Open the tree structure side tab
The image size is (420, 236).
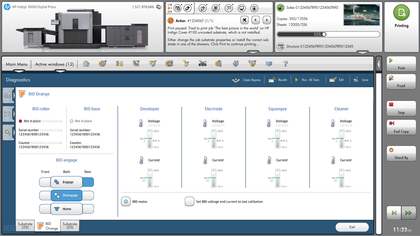[x=8, y=114]
